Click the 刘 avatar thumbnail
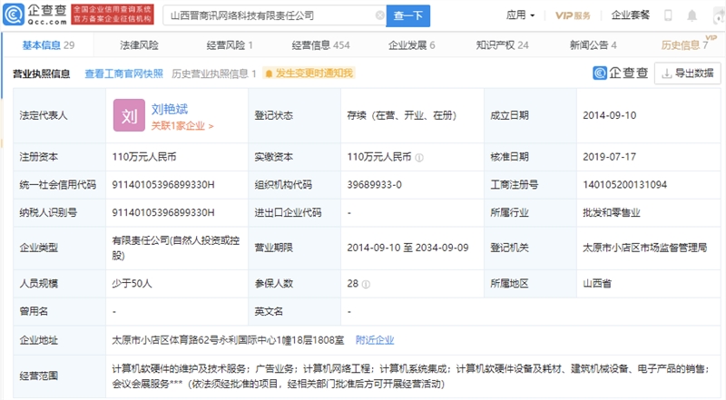This screenshot has height=400, width=726. (x=129, y=115)
